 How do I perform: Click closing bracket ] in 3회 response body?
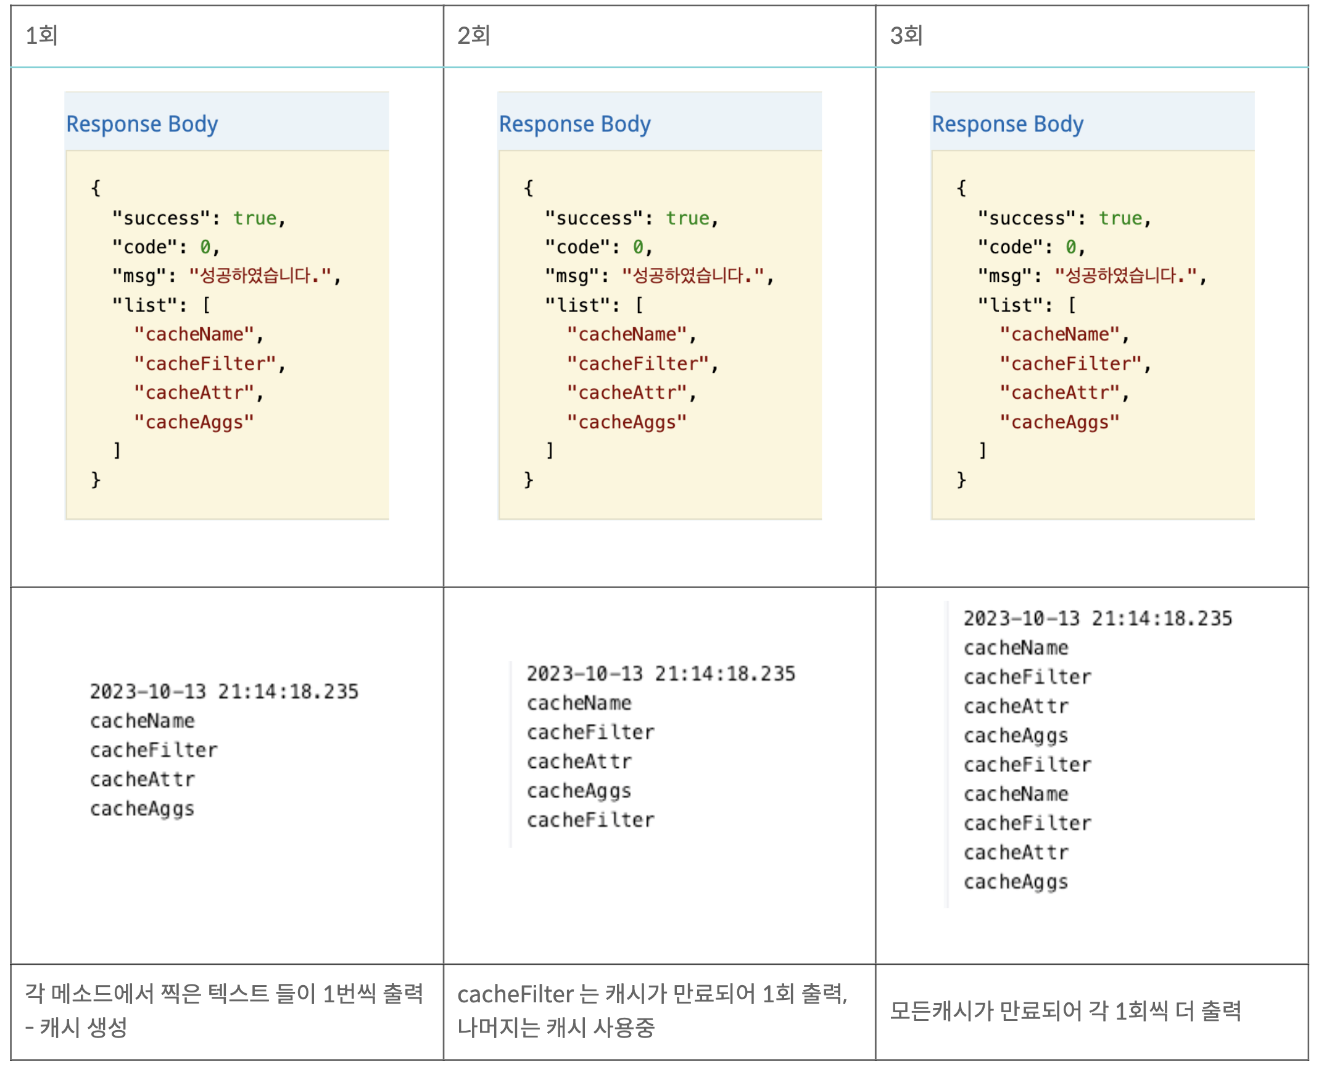983,450
